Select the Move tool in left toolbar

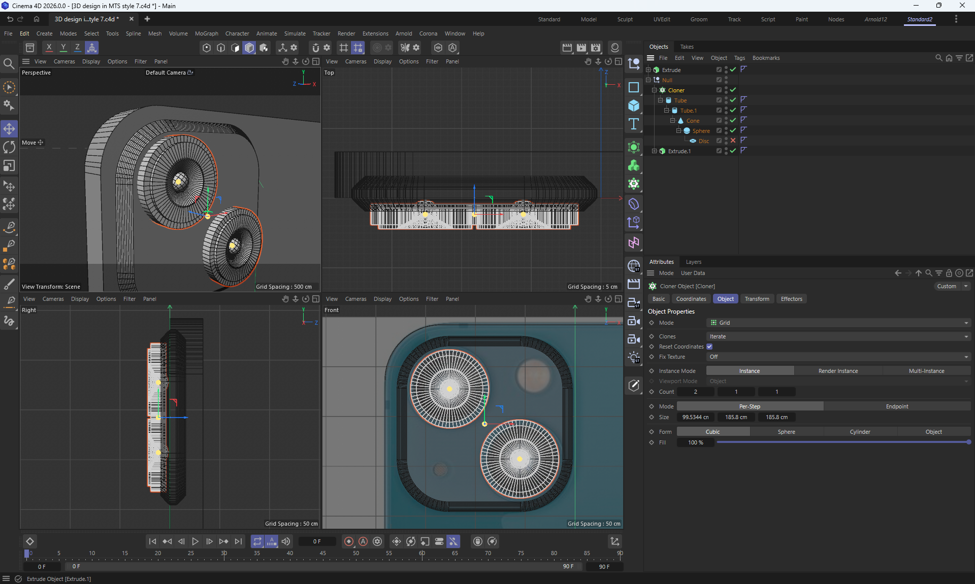[x=9, y=129]
